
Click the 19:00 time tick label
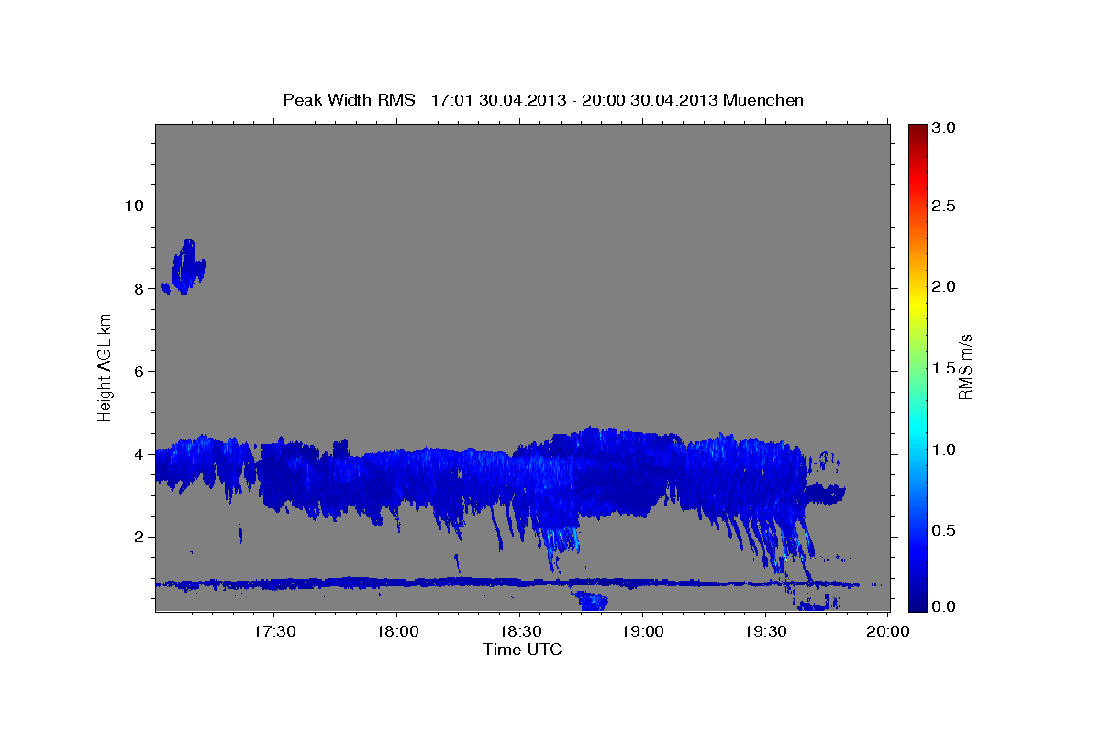coord(642,631)
